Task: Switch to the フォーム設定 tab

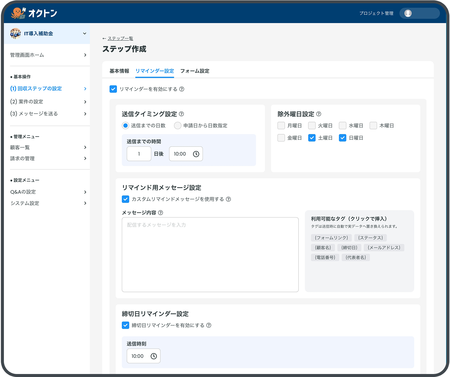Action: click(x=195, y=71)
